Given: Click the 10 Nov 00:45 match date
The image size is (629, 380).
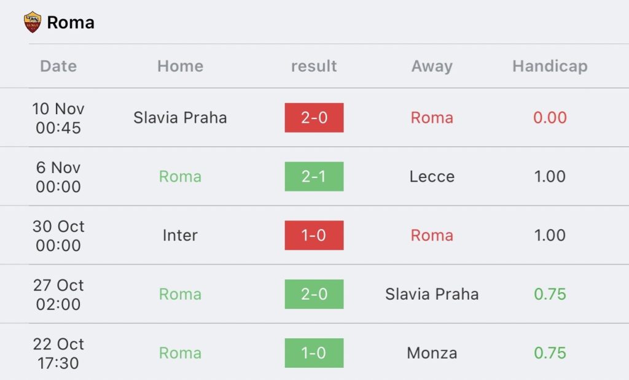Looking at the screenshot, I should click(x=58, y=118).
